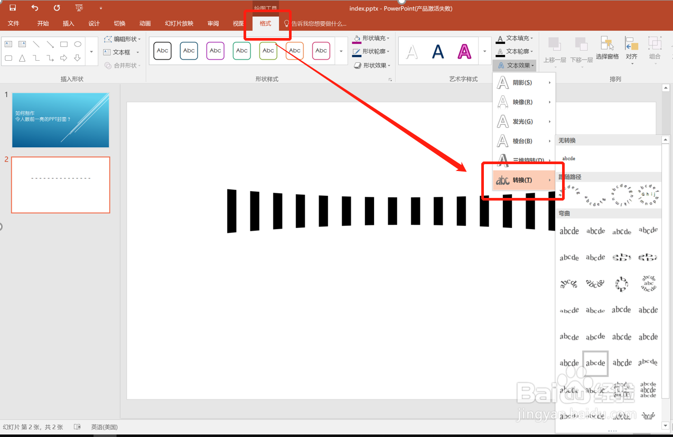Choose the highlighted abcde warp transform
Screen dimensions: 673x437
[595, 363]
